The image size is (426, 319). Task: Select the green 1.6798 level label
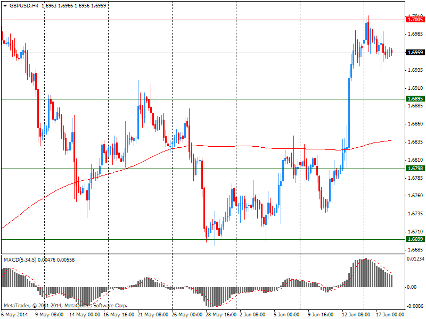coord(415,169)
